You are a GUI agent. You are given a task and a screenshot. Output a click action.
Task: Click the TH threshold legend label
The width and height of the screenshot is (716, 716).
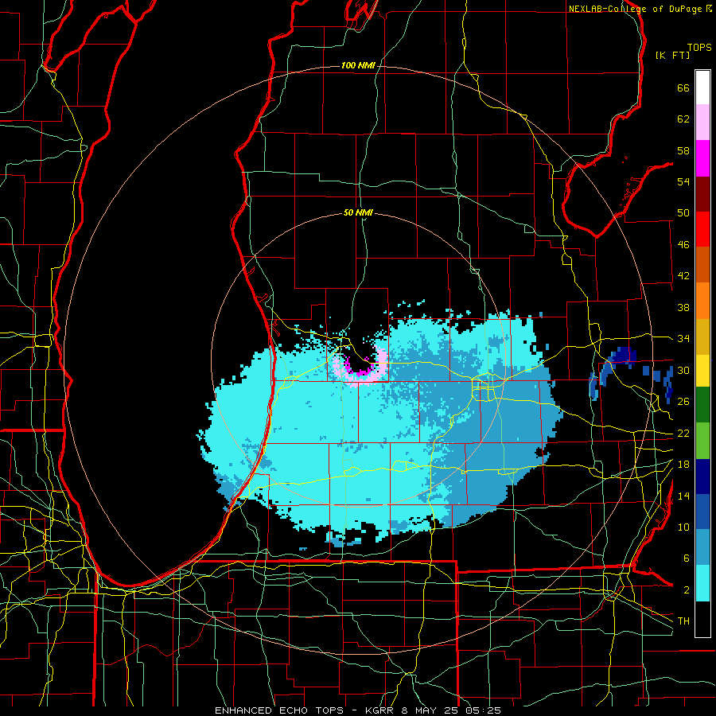(x=683, y=621)
